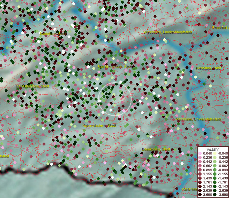Viewport: 229px width, 198px height.
Task: Select the -0.662 green swatch
Action: (215, 166)
